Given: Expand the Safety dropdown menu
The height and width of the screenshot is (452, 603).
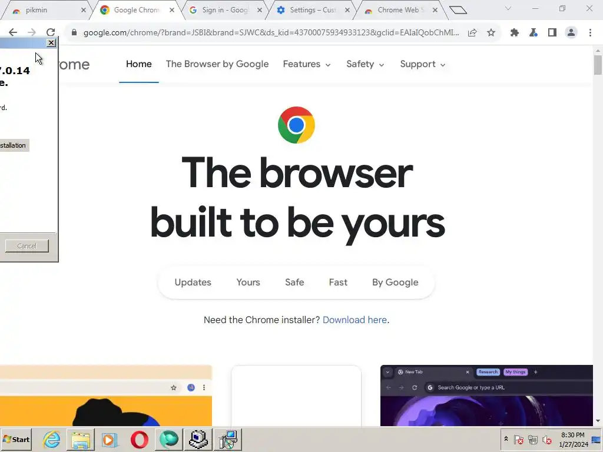Looking at the screenshot, I should (x=365, y=64).
